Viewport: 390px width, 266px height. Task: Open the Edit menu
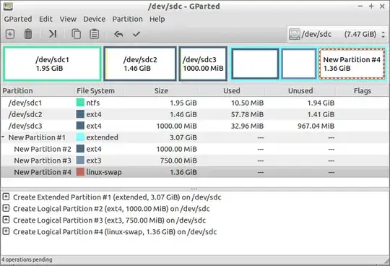click(x=45, y=20)
